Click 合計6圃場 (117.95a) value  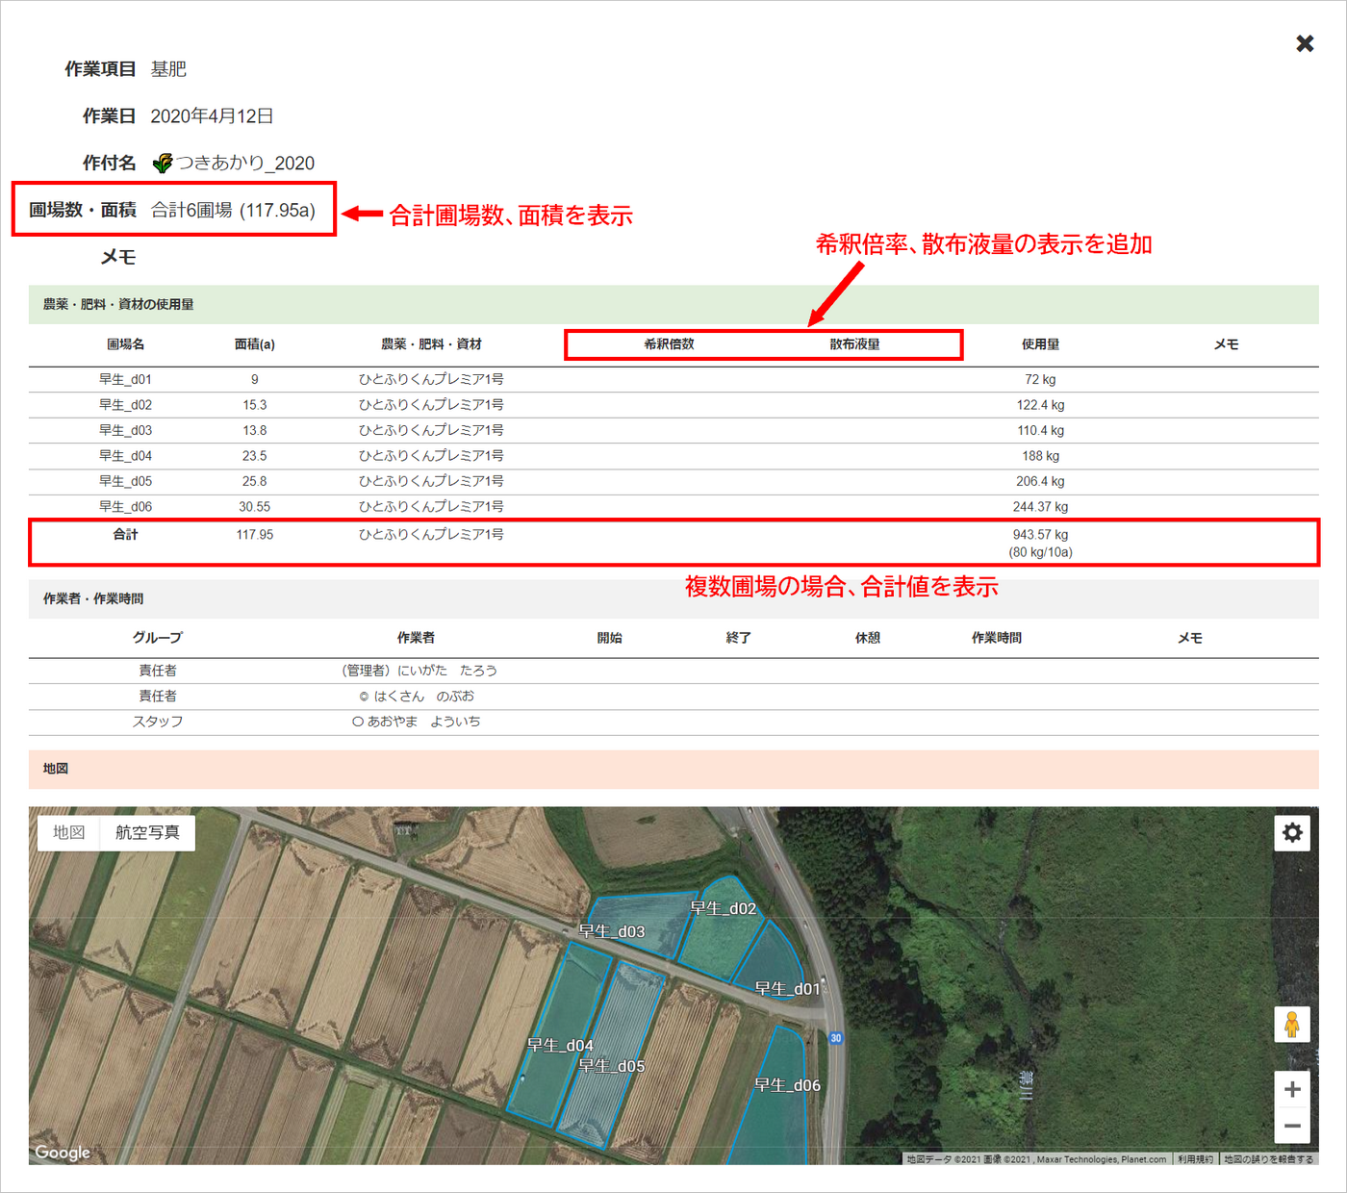tap(233, 210)
